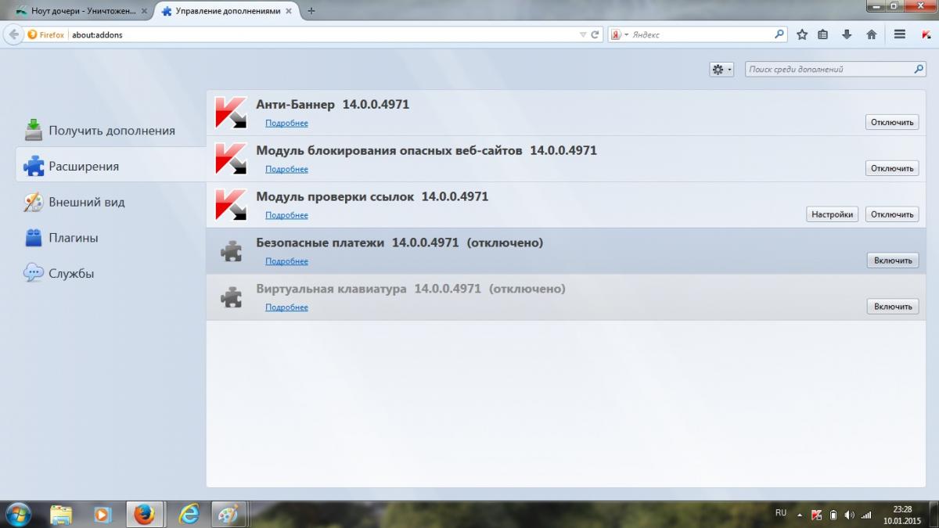Click the Kaspersky icon of Модуль блокирования опасных веб-сайтов

coord(231,159)
